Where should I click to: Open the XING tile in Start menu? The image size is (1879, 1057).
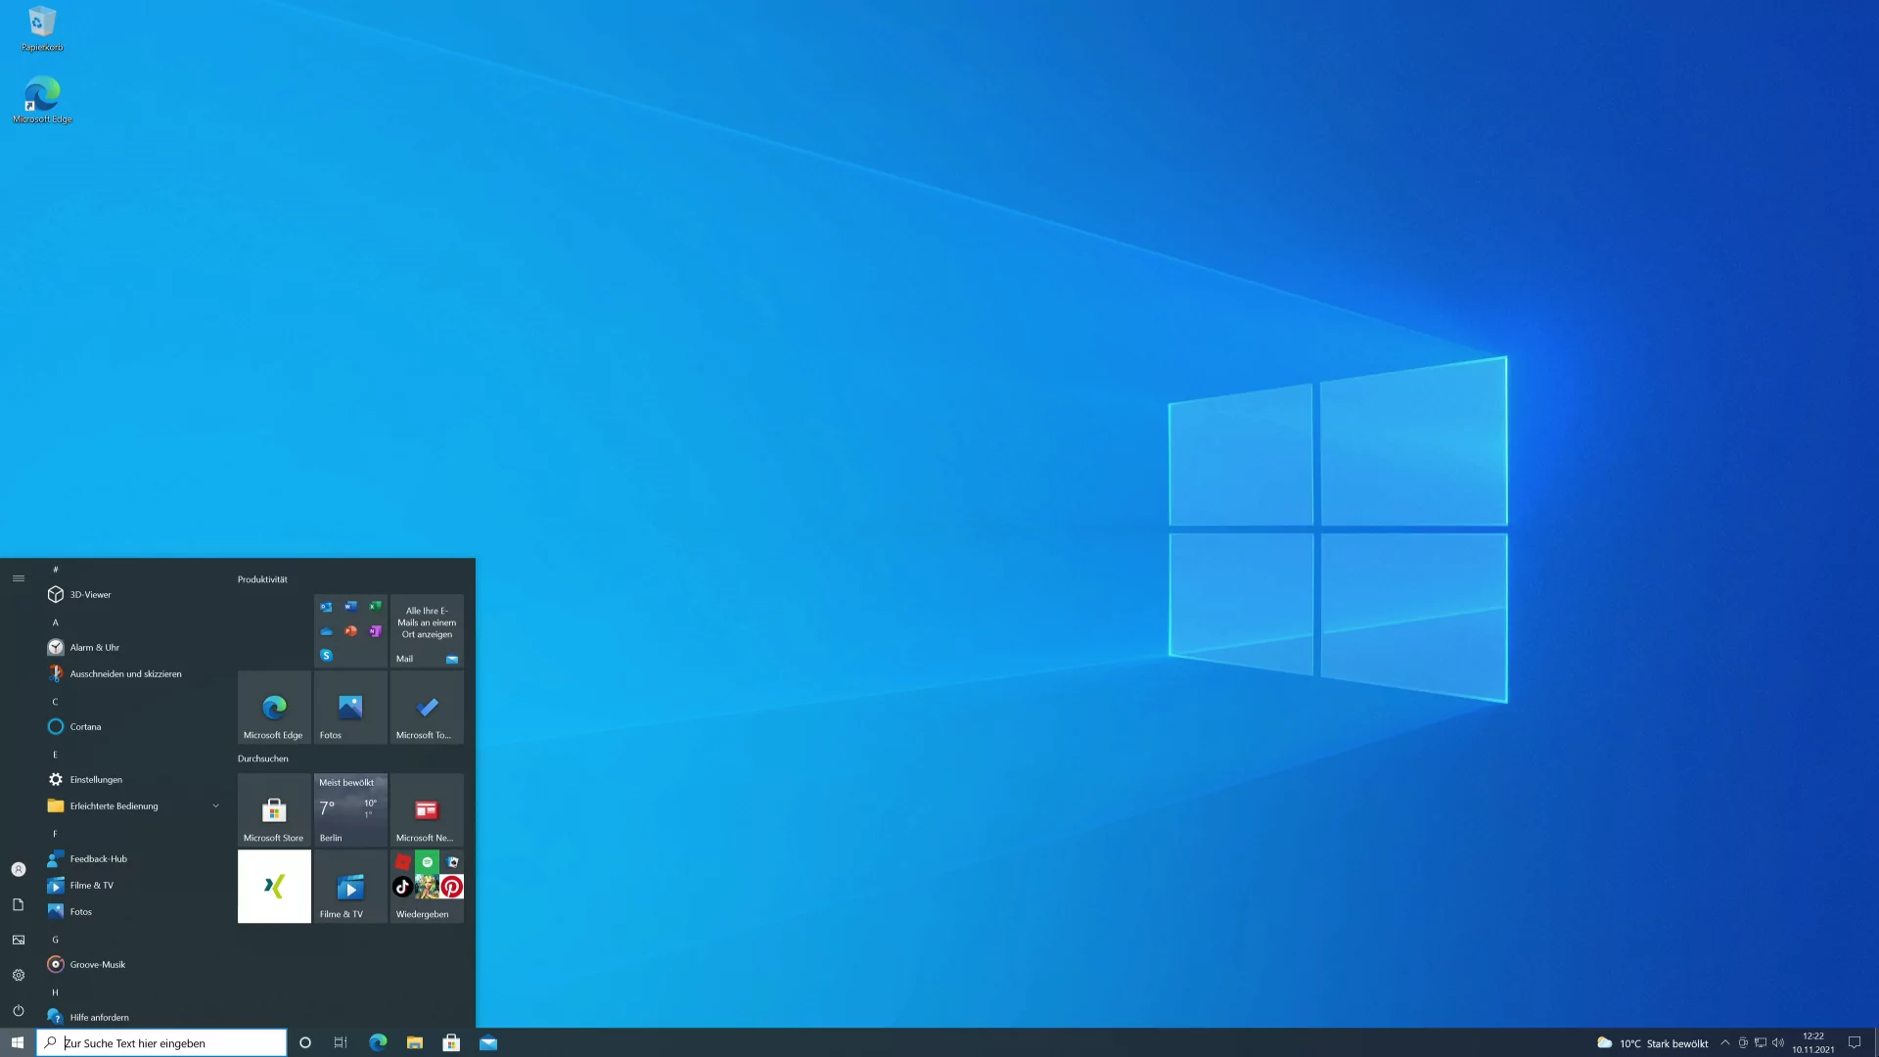(x=274, y=886)
